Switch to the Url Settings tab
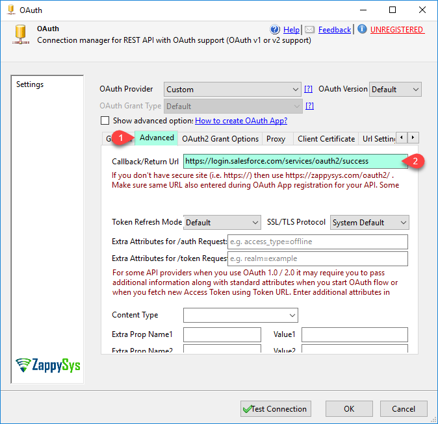Viewport: 438px width, 424px height. point(378,139)
